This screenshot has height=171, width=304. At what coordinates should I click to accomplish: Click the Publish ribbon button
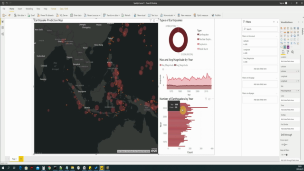tap(216, 15)
